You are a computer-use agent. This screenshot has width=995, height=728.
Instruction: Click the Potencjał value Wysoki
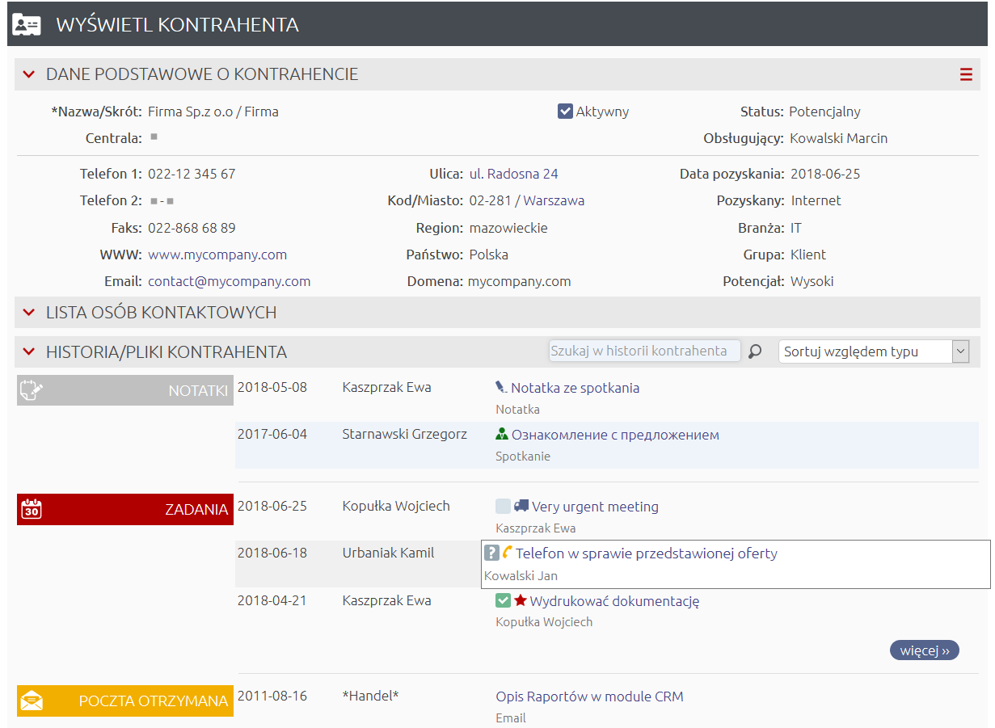point(812,281)
